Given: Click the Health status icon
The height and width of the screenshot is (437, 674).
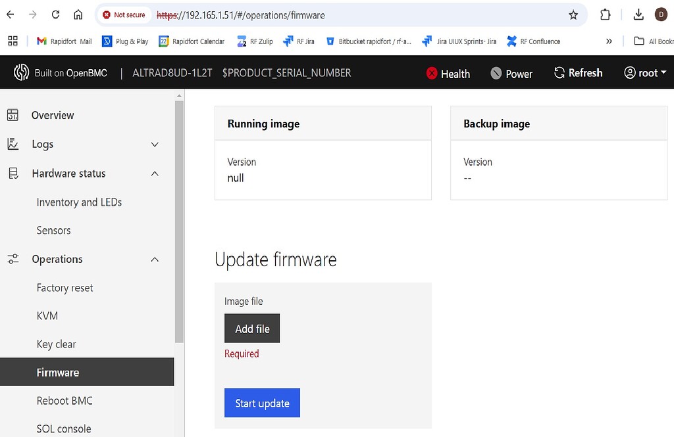Looking at the screenshot, I should tap(431, 74).
